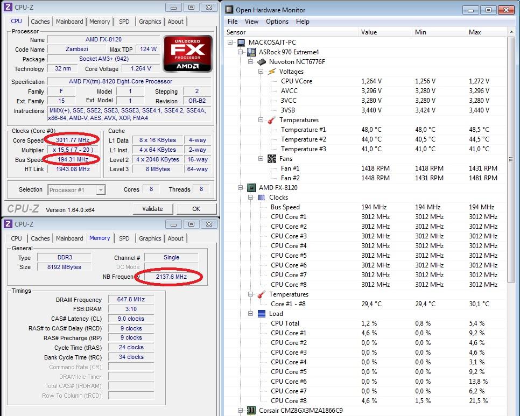
Task: Click the DRAM Frequency 647.8 MHz field
Action: [x=131, y=299]
